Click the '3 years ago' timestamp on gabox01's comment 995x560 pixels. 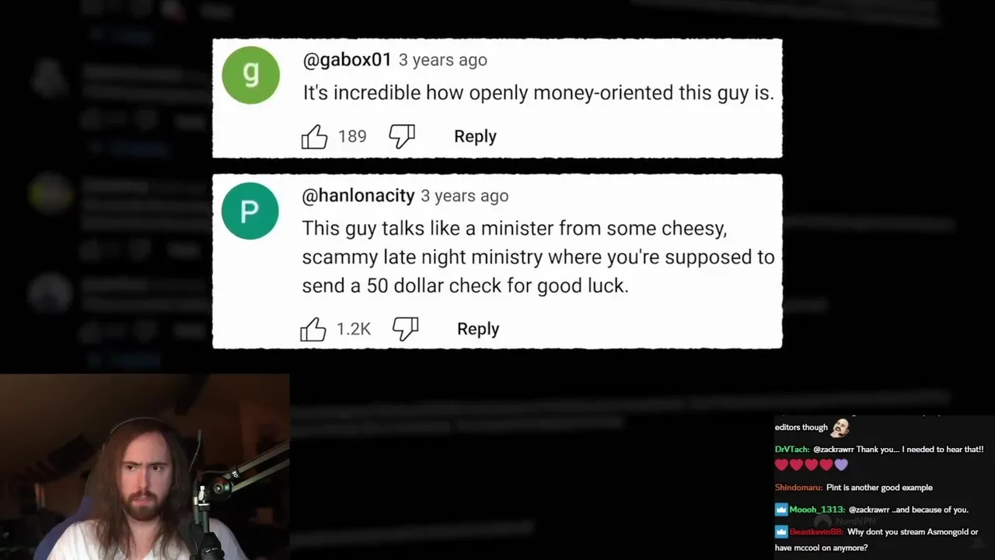[x=443, y=60]
